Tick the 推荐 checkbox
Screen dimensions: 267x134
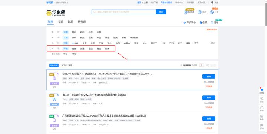pos(67,65)
